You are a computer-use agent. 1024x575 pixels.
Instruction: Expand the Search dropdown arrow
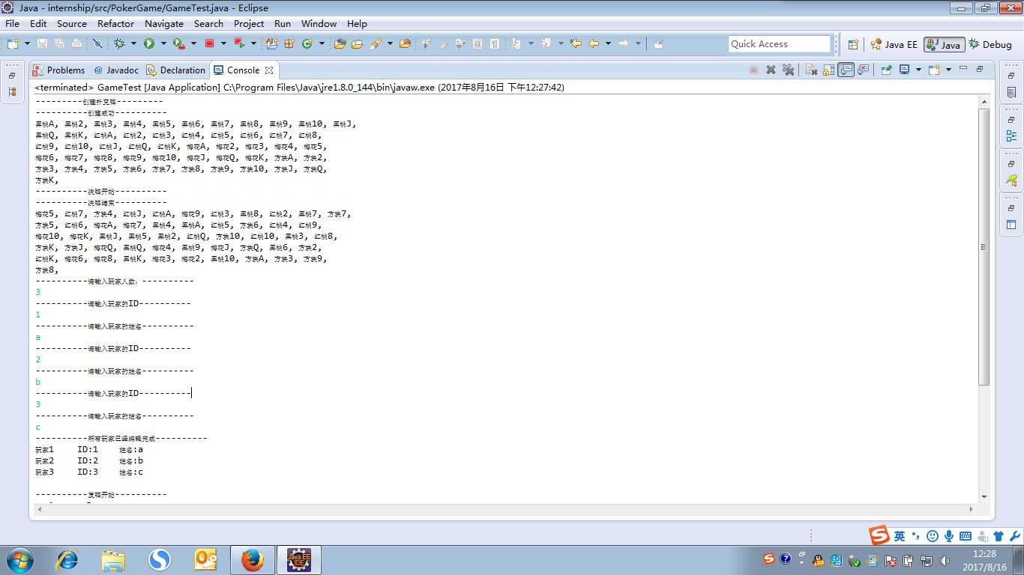390,43
